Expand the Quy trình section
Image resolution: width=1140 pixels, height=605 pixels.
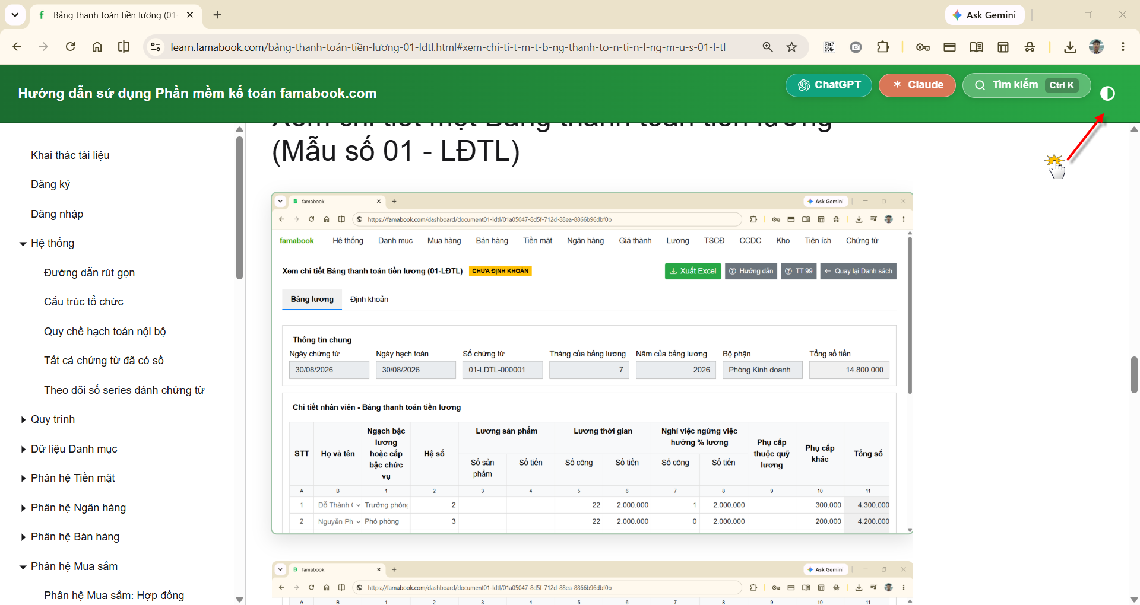(x=23, y=420)
